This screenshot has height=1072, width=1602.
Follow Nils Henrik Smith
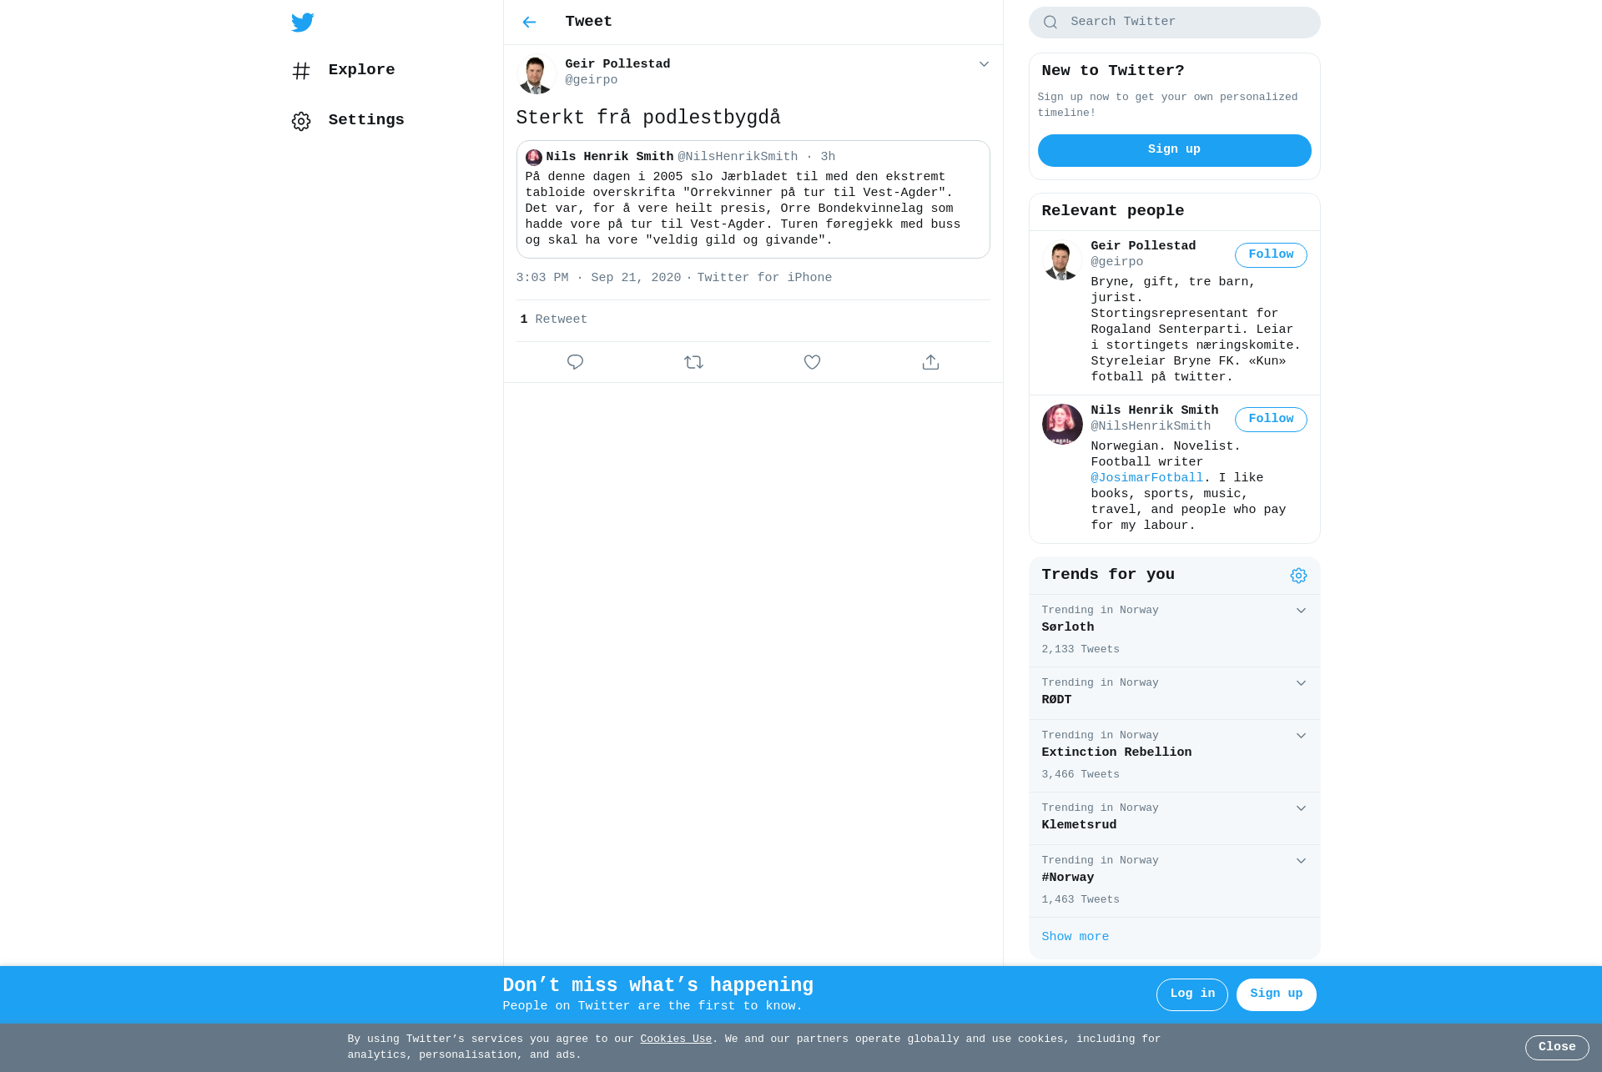(x=1271, y=420)
